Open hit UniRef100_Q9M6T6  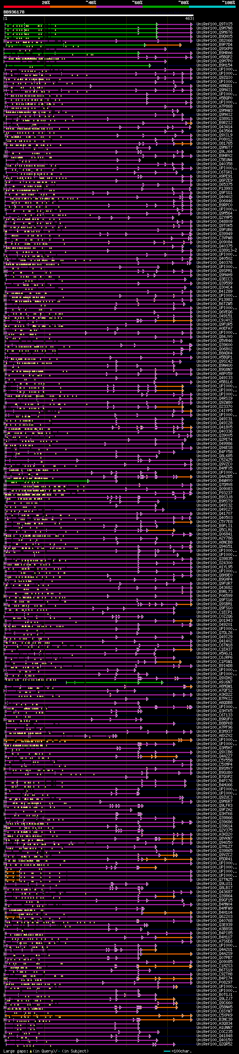(214, 32)
